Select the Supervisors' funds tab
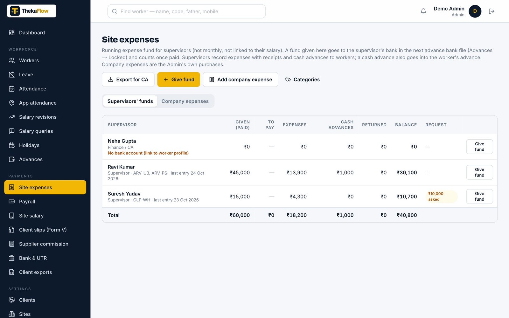The width and height of the screenshot is (509, 318). pyautogui.click(x=130, y=101)
